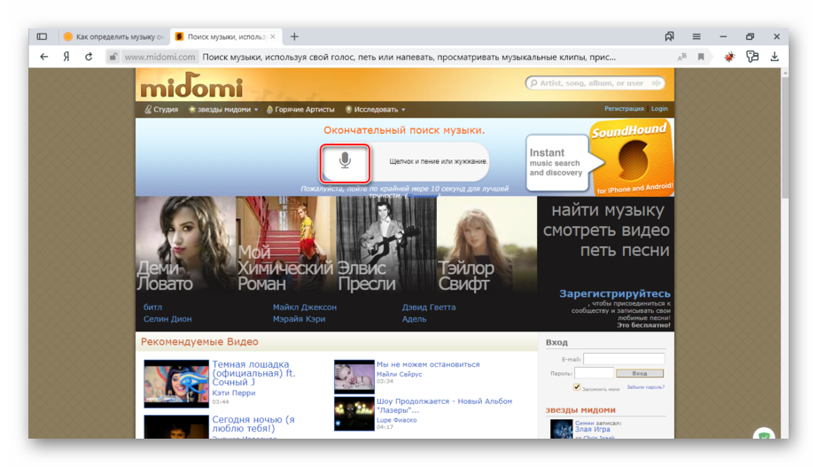The image size is (817, 467).
Task: Click the Забыли пароль link
Action: point(645,387)
